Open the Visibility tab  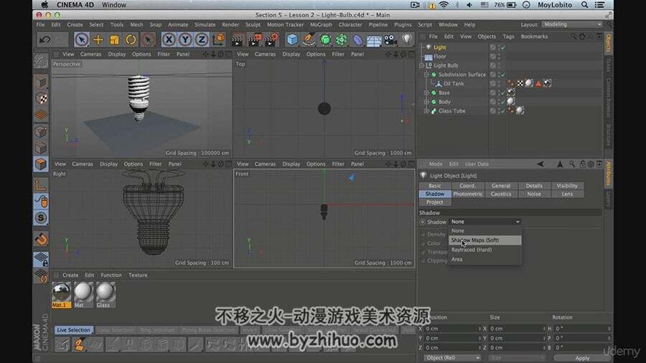pyautogui.click(x=567, y=186)
